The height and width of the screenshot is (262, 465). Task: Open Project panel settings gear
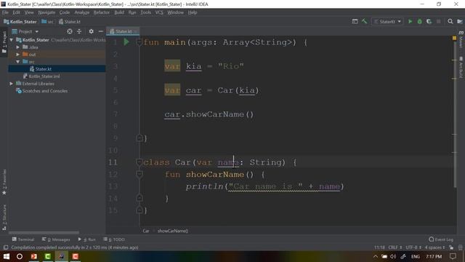[x=91, y=31]
